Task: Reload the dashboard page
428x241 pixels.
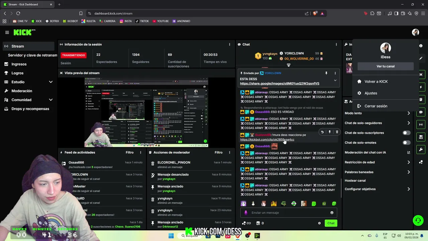Action: [x=18, y=13]
